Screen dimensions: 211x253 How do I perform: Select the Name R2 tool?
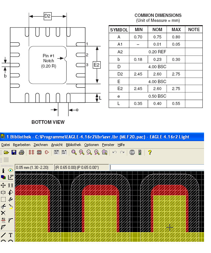(3, 220)
